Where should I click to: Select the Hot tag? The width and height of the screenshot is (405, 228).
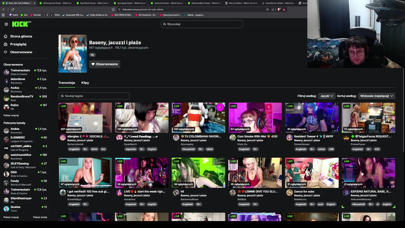(x=103, y=149)
